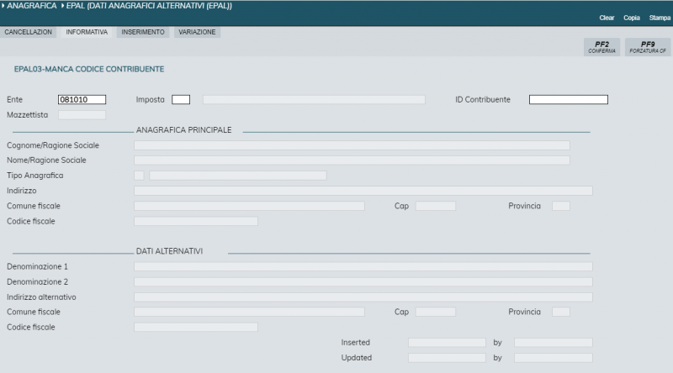The height and width of the screenshot is (373, 673).
Task: Select the INSERIMENTO tab
Action: coord(143,32)
